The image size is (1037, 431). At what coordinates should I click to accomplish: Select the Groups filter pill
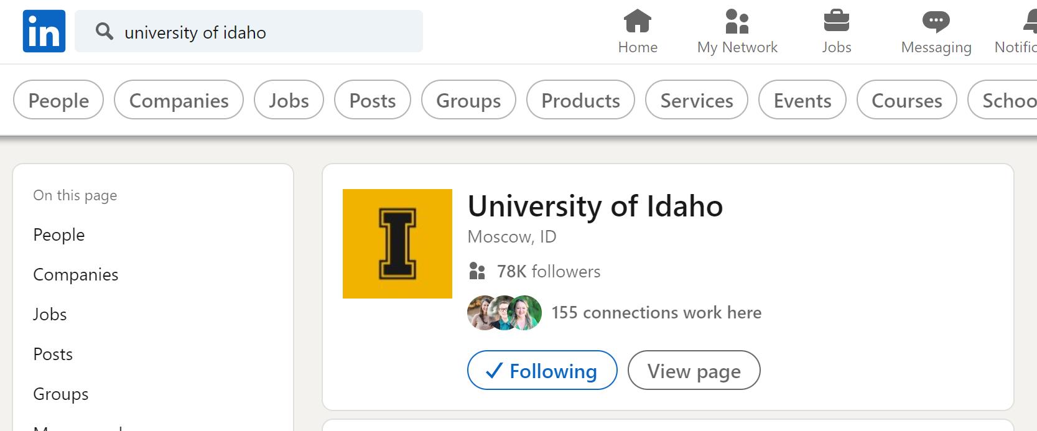pos(468,100)
